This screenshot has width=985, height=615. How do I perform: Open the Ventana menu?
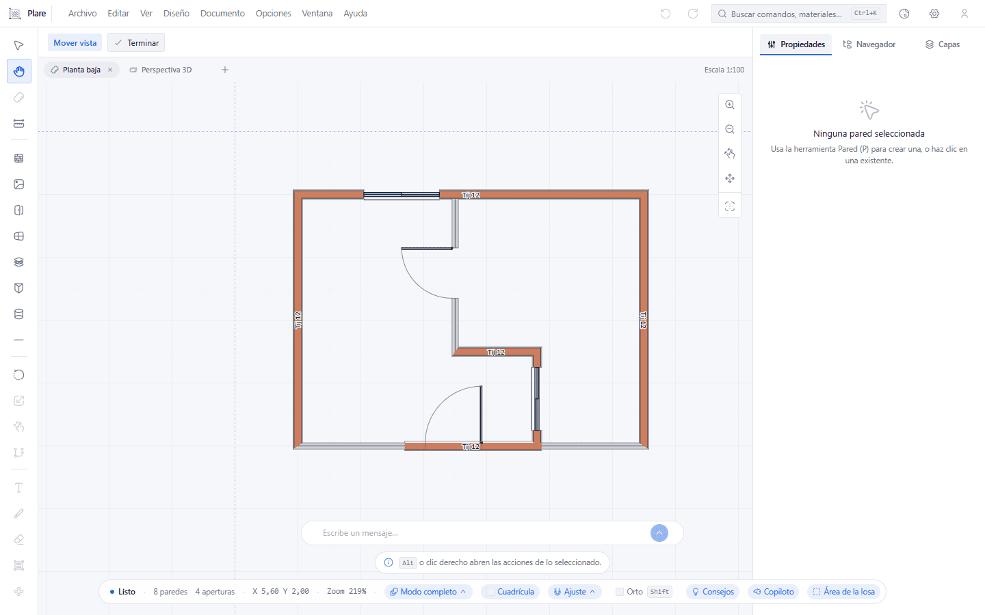317,14
